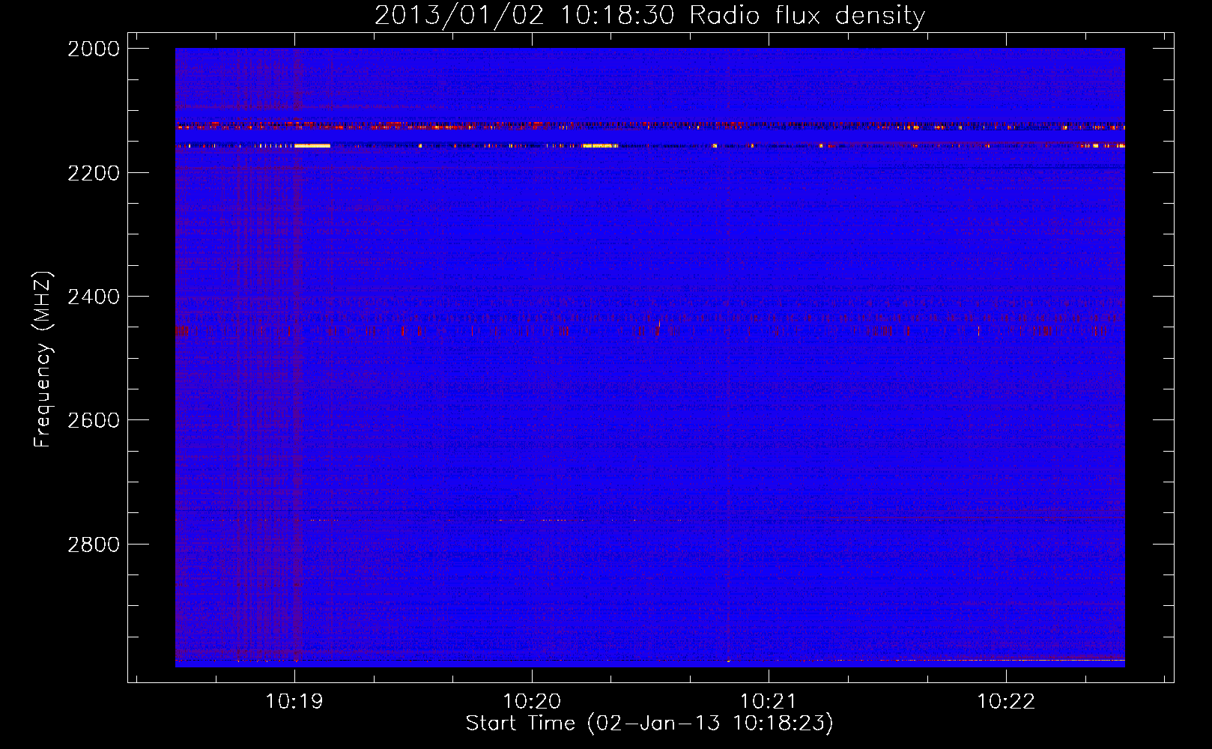Image resolution: width=1212 pixels, height=749 pixels.
Task: Click the 'Start Time (02-Jan-13 10:18:23)' axis title
Action: (x=649, y=724)
